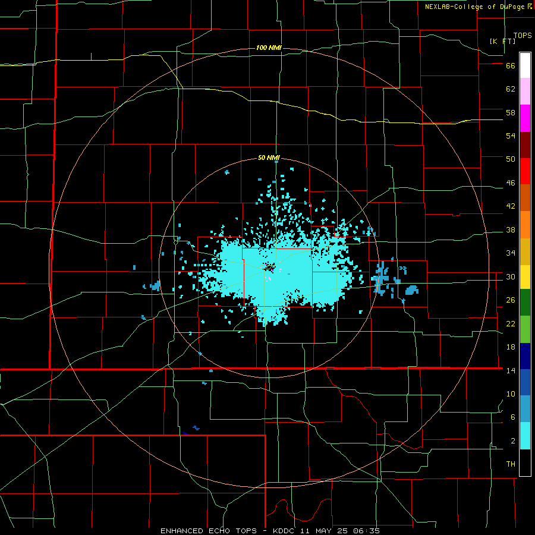Viewport: 535px width, 535px height.
Task: Select the dark green legend swatch
Action: tap(525, 303)
